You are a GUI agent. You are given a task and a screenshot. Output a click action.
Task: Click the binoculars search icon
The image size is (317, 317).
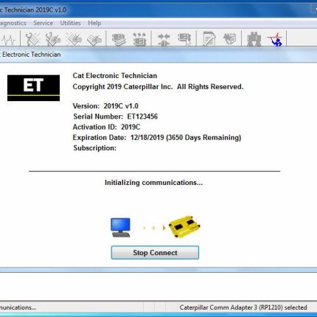tap(254, 39)
